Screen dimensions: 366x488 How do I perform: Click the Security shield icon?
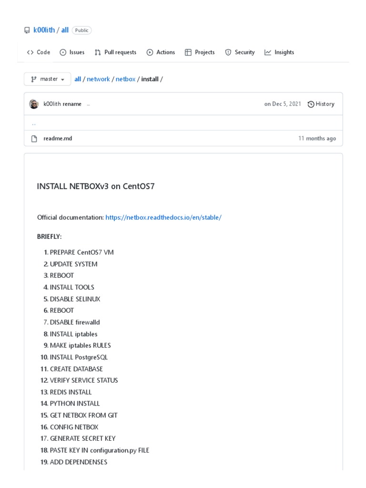point(228,52)
